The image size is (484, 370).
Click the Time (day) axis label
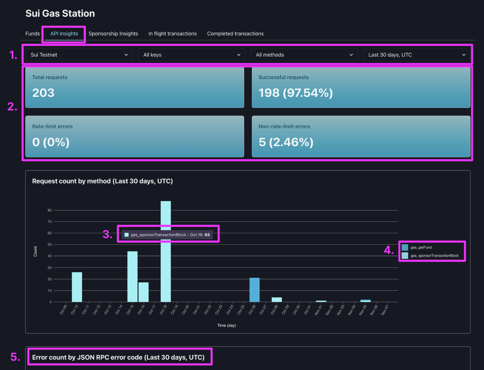pyautogui.click(x=227, y=325)
